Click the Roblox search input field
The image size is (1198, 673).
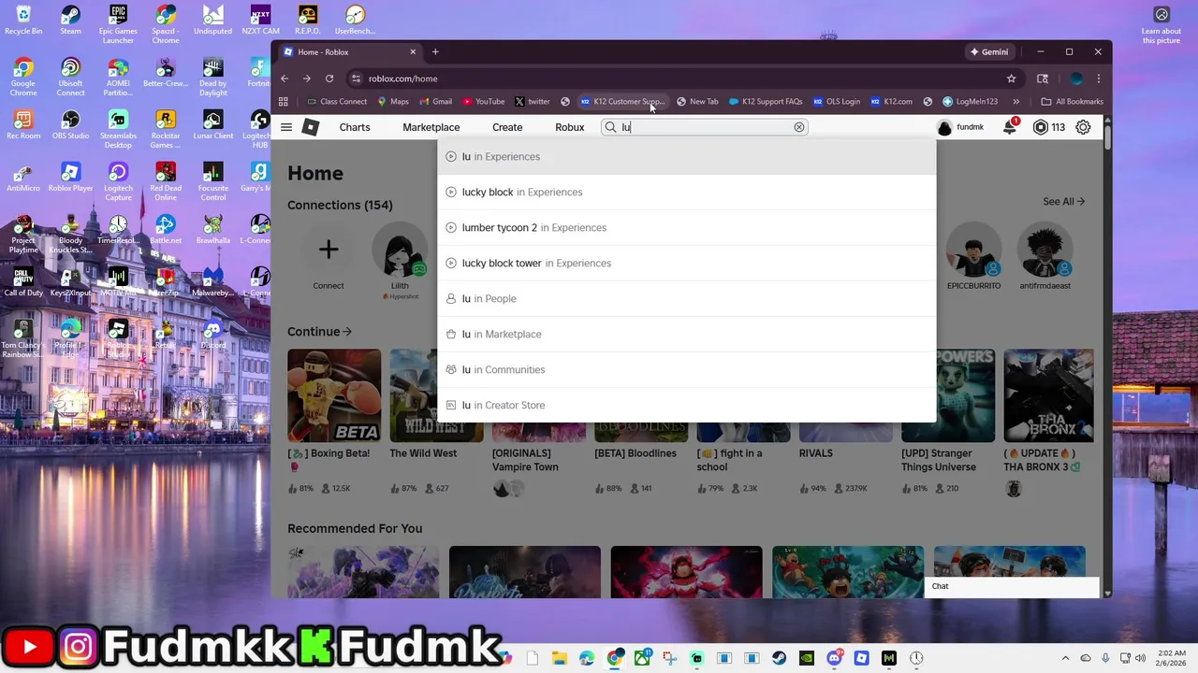[707, 127]
